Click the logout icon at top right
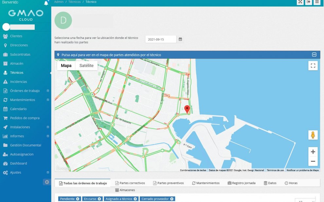 point(308,2)
